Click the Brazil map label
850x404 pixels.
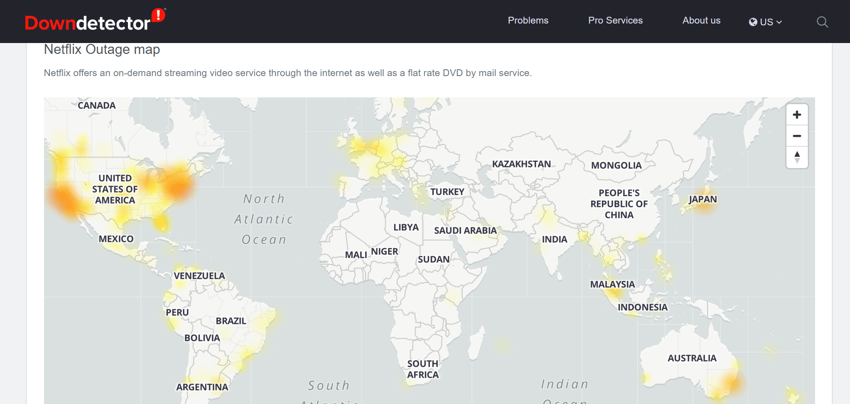(x=231, y=321)
